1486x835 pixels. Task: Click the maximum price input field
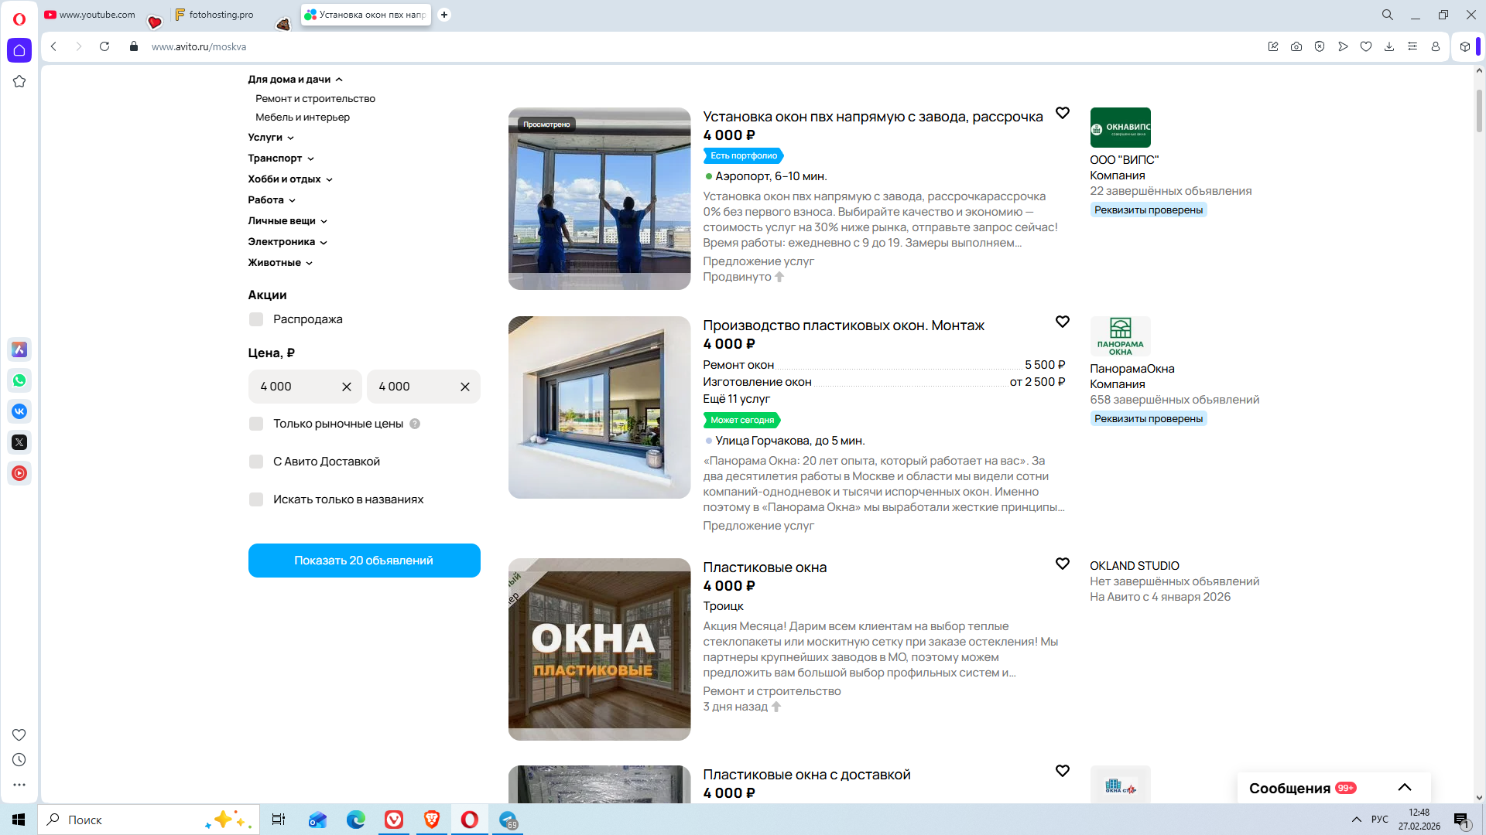412,387
